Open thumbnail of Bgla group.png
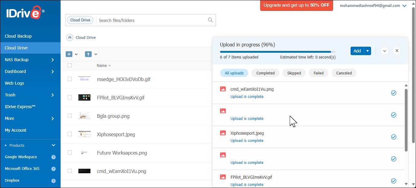Viewport: 416px width, 188px height. pos(84,116)
